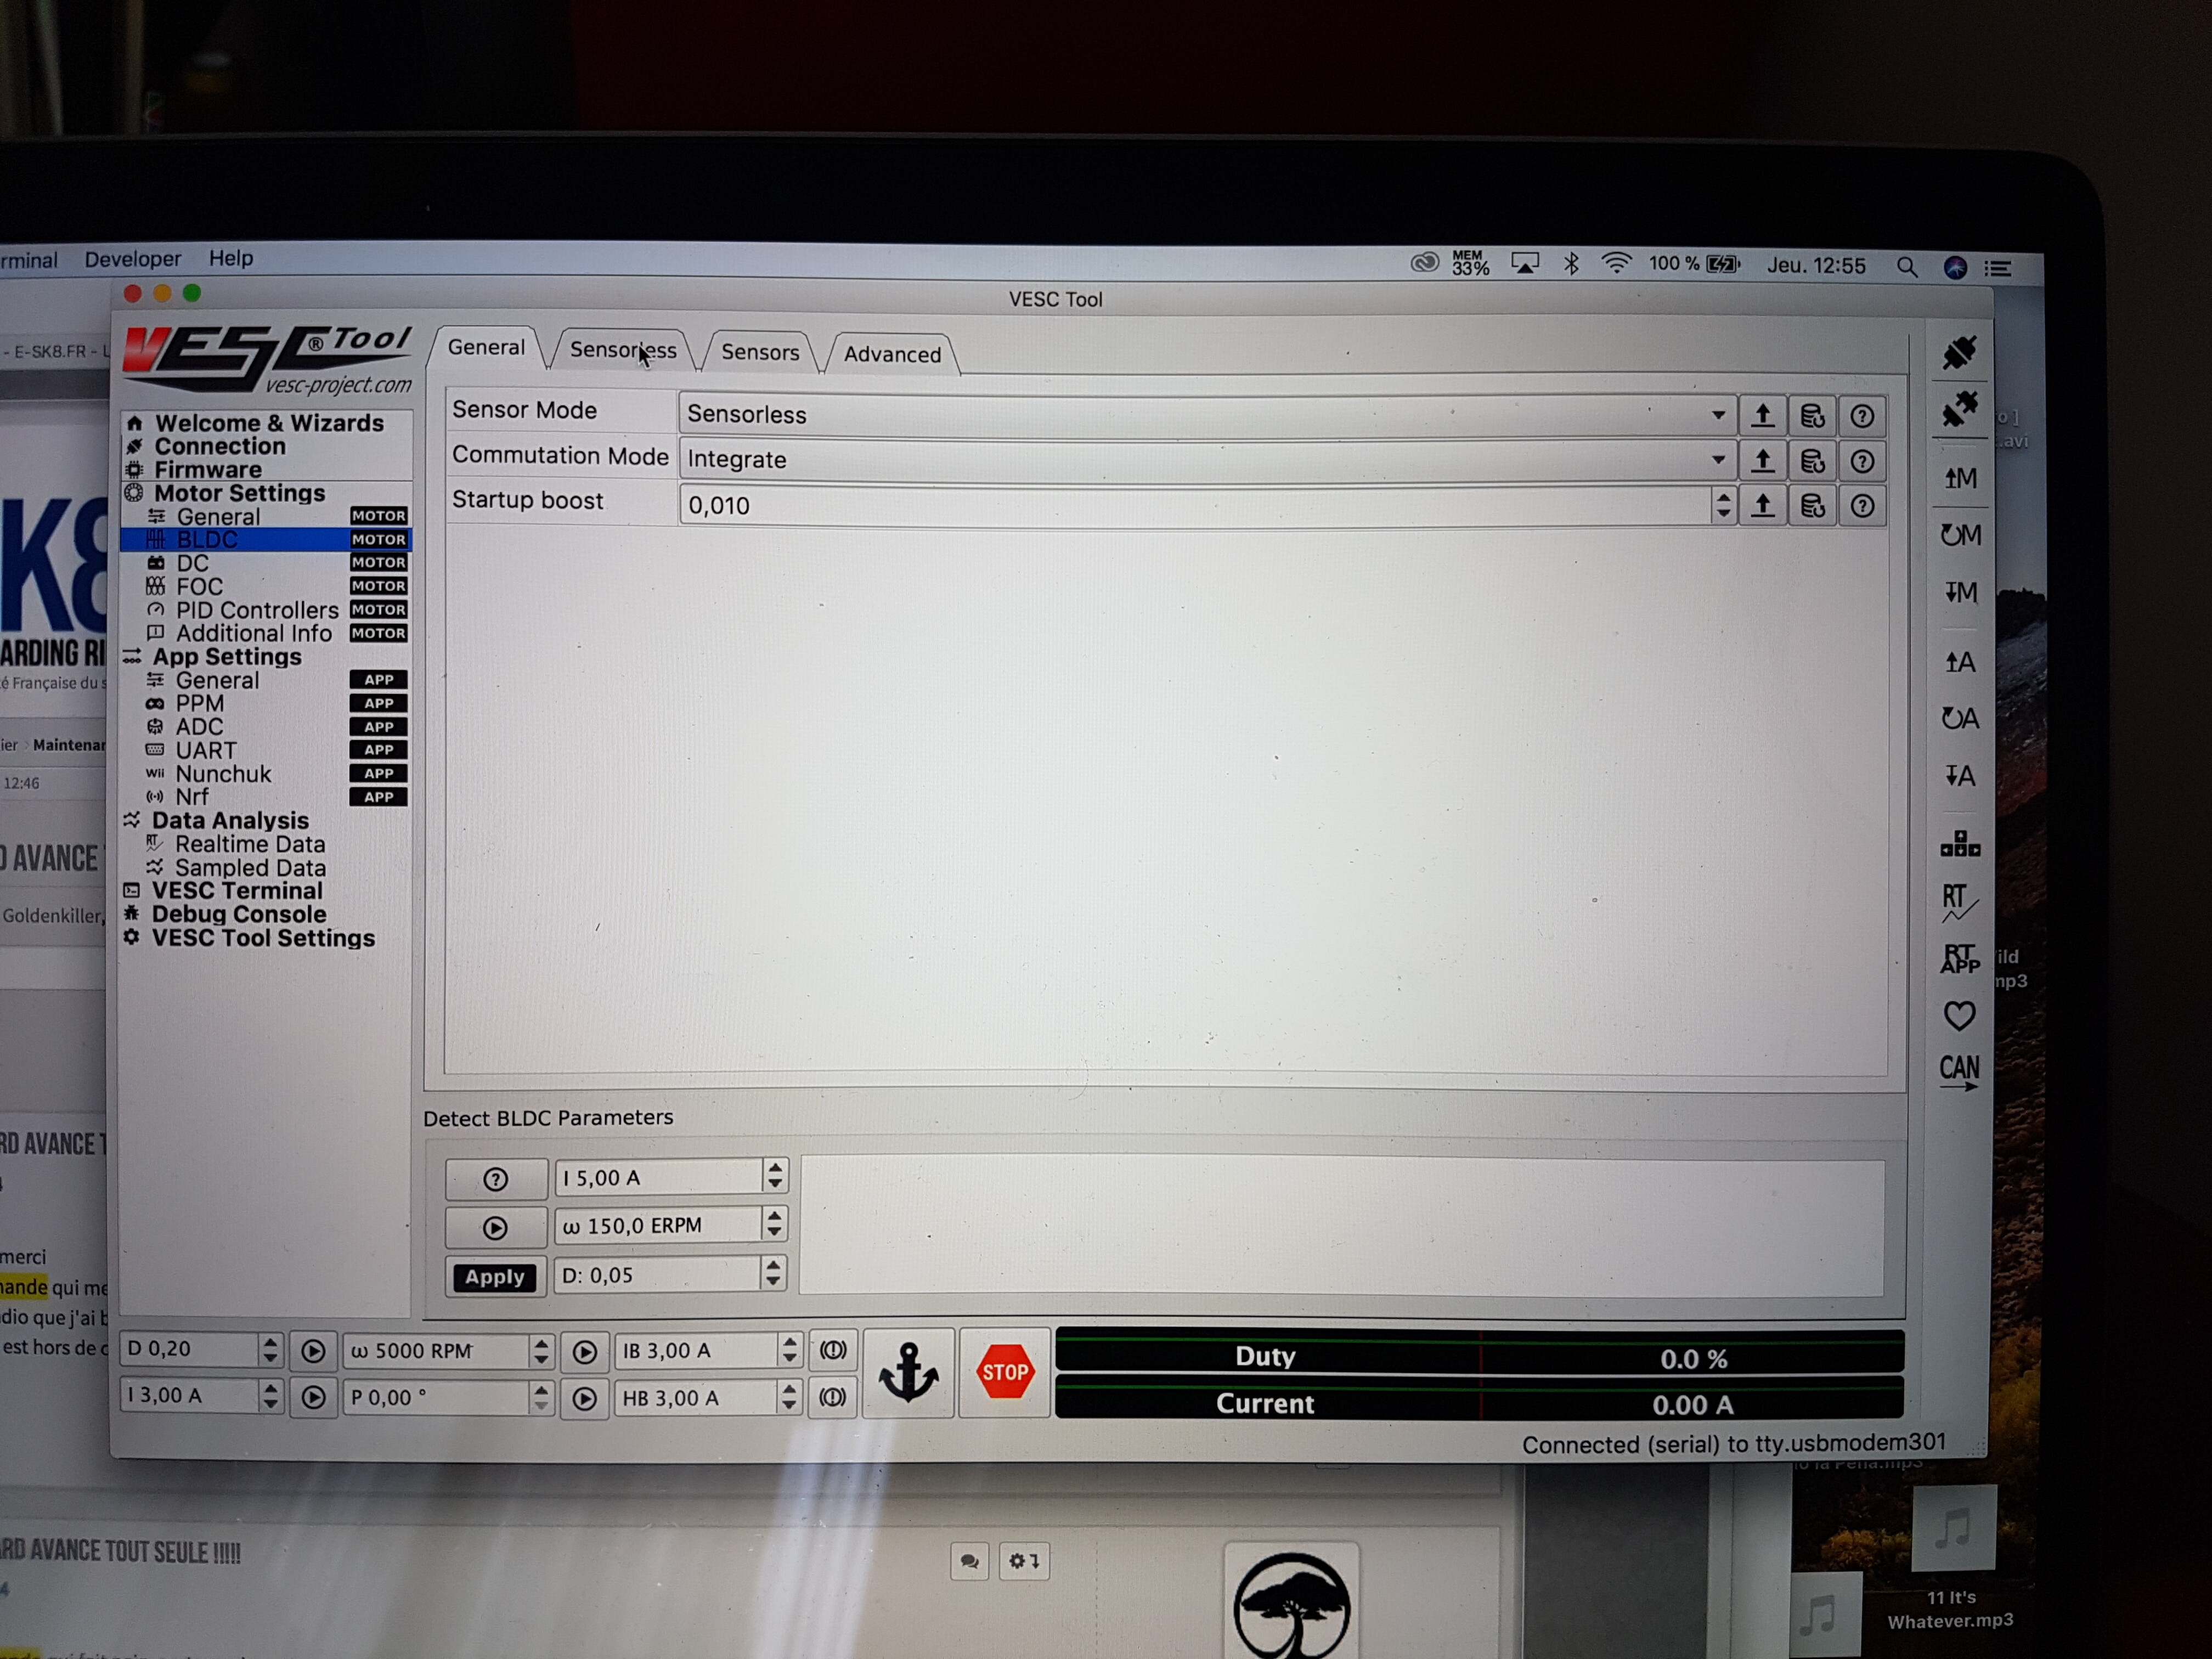
Task: Run ω 5000 RPM play button
Action: click(x=585, y=1353)
